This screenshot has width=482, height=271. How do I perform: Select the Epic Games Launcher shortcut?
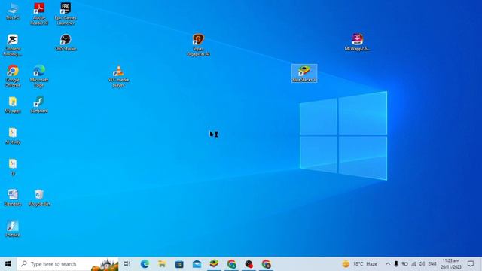click(x=66, y=14)
